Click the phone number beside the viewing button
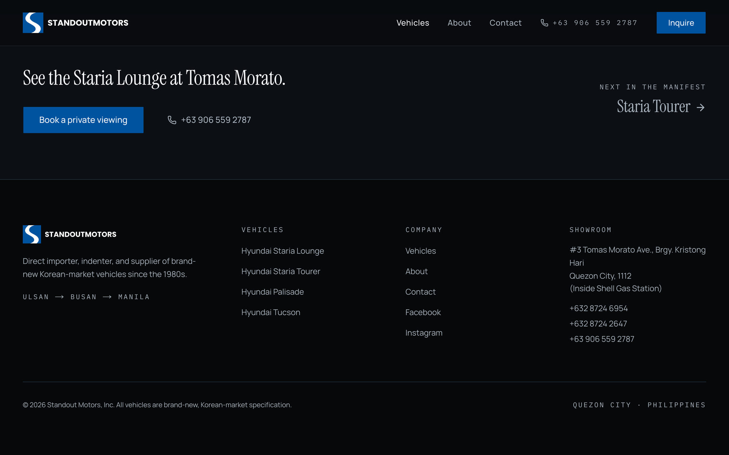Screen dimensions: 729x455 216,120
